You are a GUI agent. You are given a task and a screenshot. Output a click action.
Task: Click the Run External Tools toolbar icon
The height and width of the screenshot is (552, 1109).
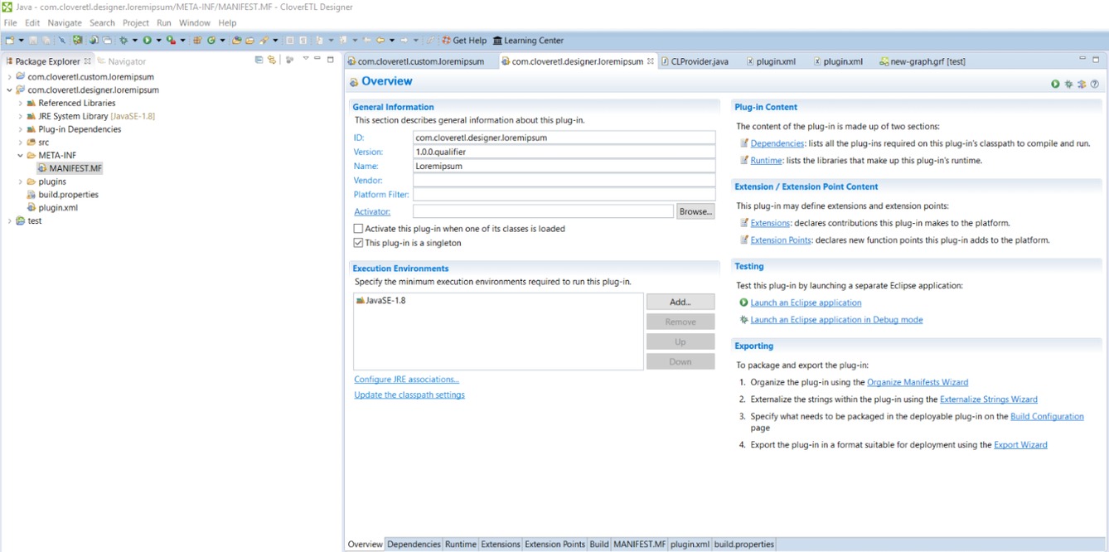click(171, 40)
